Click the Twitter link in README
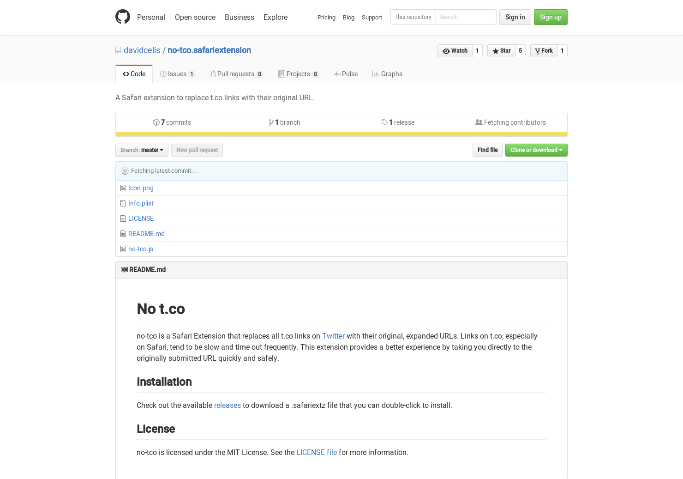Screen dimensions: 683x479 333,336
